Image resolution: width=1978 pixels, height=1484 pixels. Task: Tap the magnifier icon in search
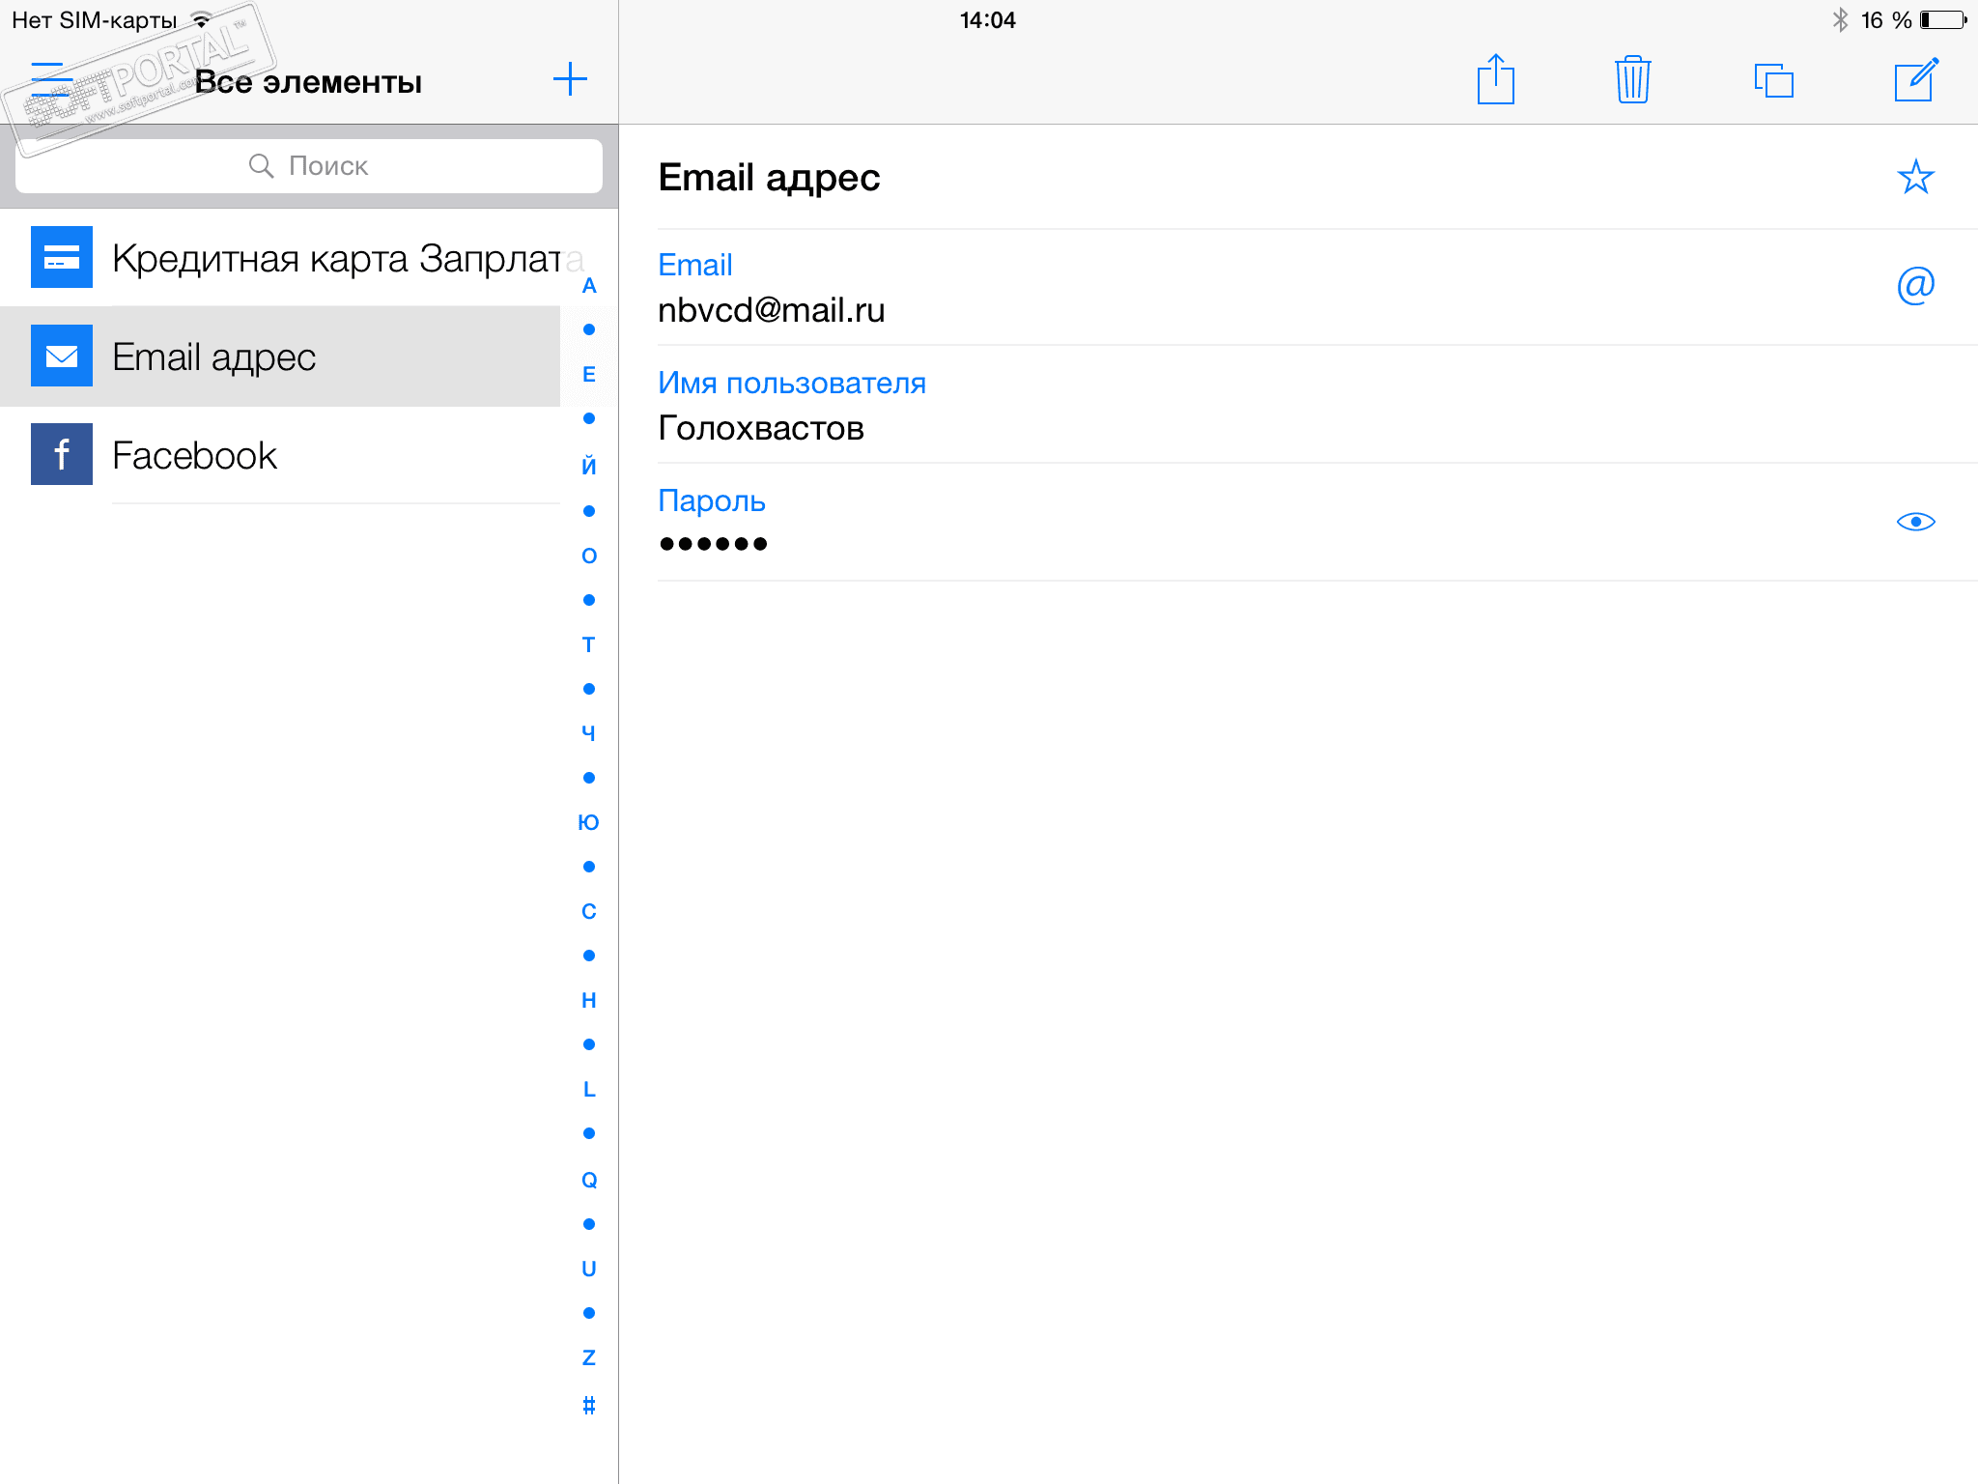tap(261, 166)
